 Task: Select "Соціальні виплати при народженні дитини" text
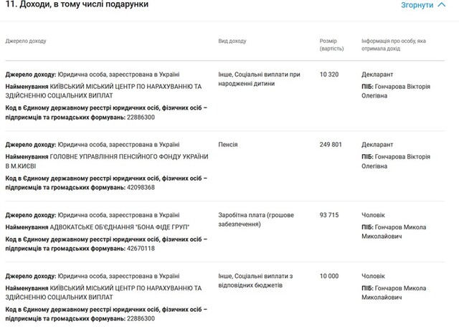(x=259, y=79)
